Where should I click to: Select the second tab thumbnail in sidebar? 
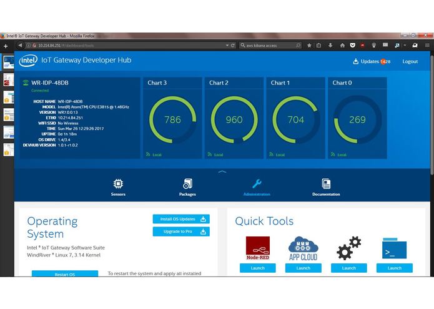tap(9, 79)
